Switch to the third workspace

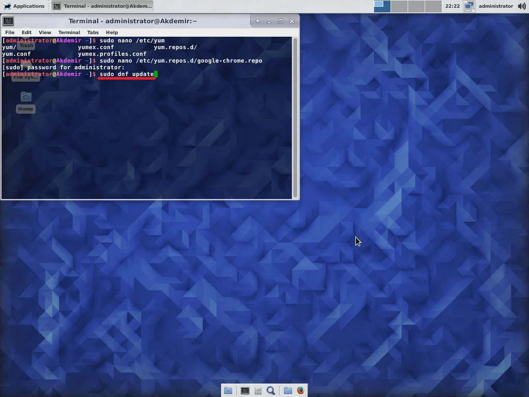coord(416,6)
